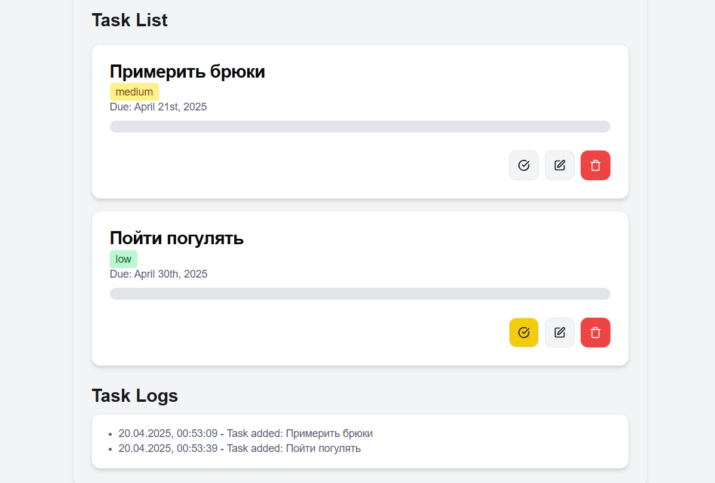
Task: Click the "Due: April 21st, 2025" date
Action: point(158,107)
